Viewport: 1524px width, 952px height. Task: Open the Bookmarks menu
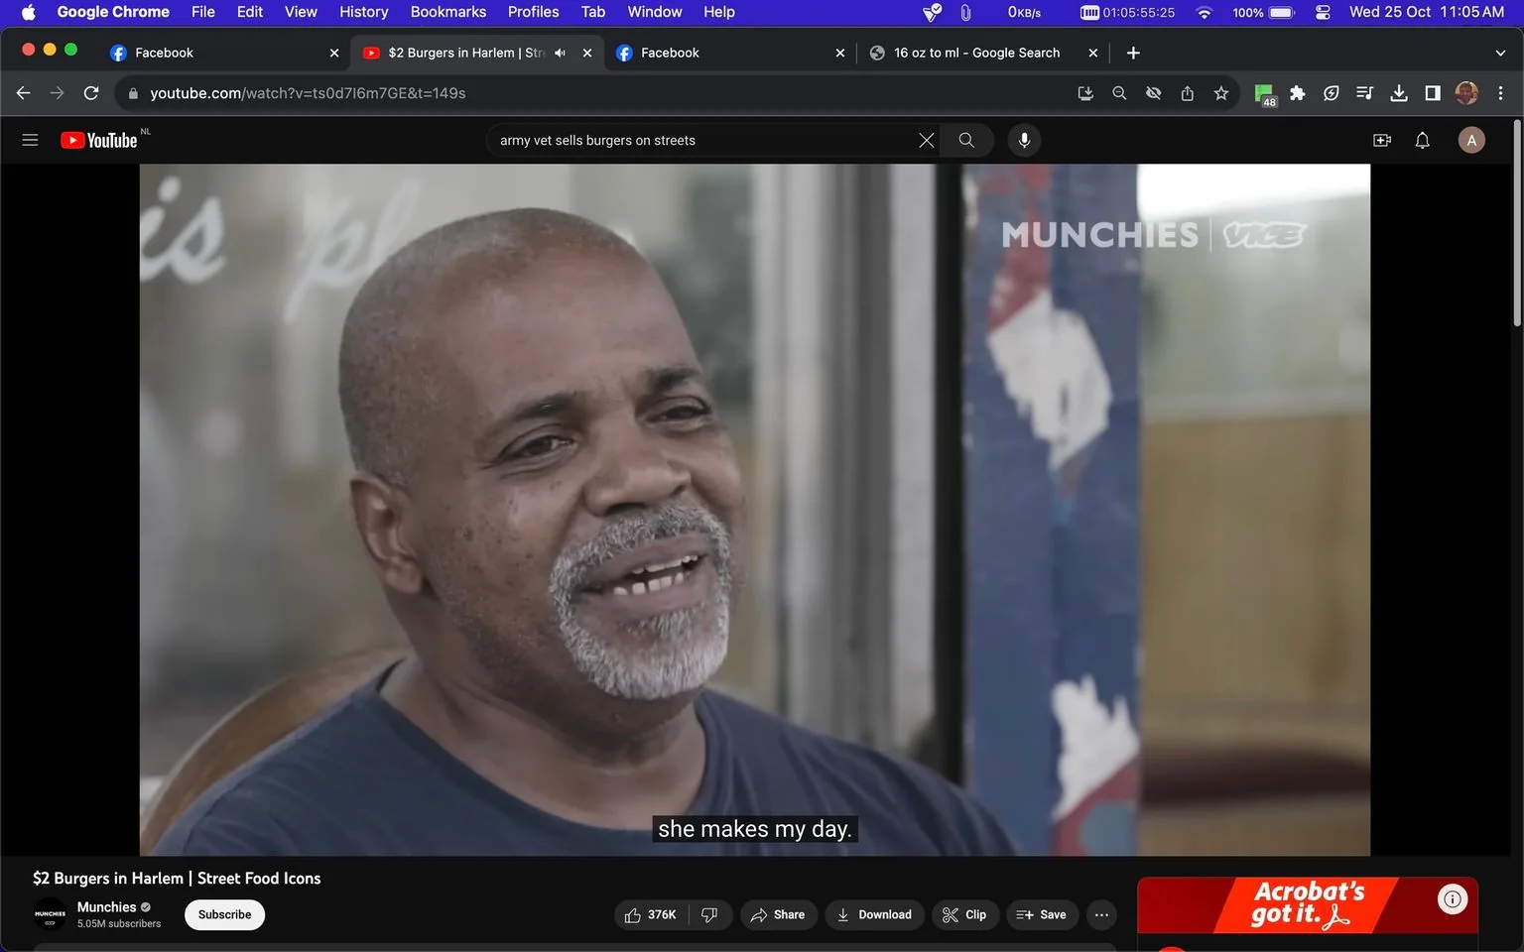tap(447, 12)
